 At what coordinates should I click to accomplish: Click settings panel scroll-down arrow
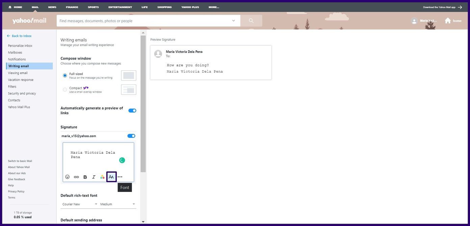coord(143,222)
